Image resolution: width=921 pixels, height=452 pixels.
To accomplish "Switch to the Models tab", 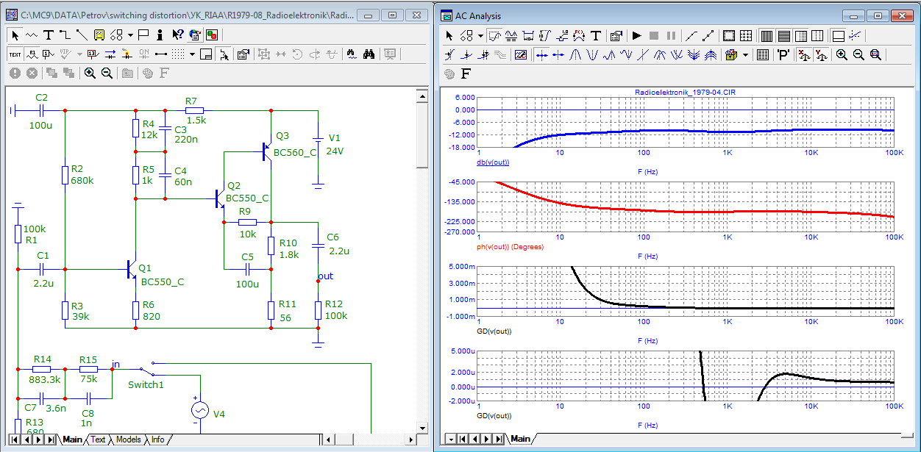I will point(128,440).
